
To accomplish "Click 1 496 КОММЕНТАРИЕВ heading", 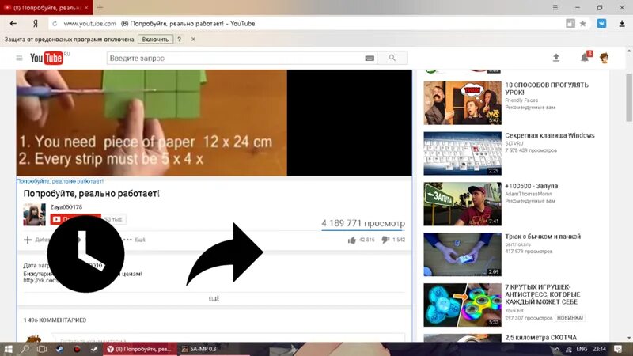I will point(55,320).
